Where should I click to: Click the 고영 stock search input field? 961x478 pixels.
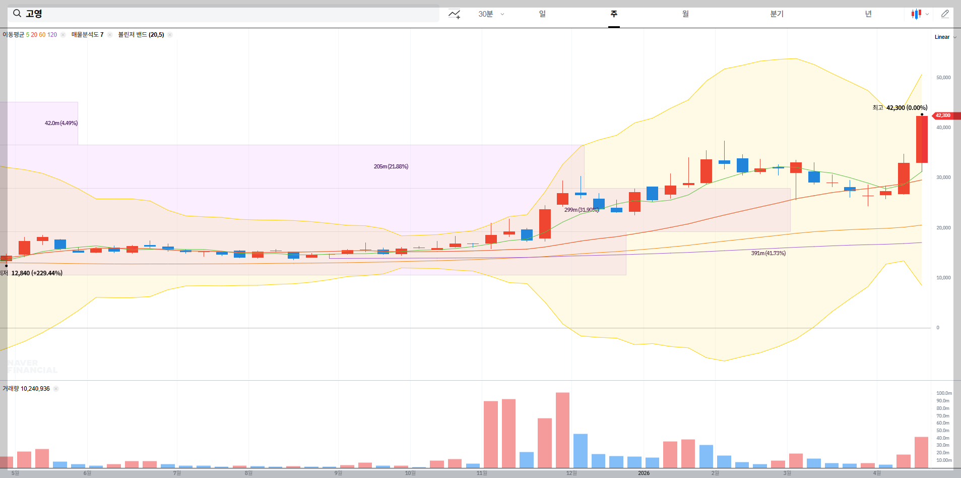[202, 14]
